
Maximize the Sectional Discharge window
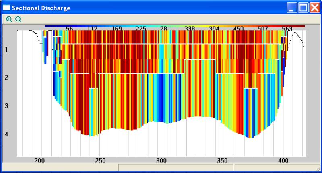(303, 8)
